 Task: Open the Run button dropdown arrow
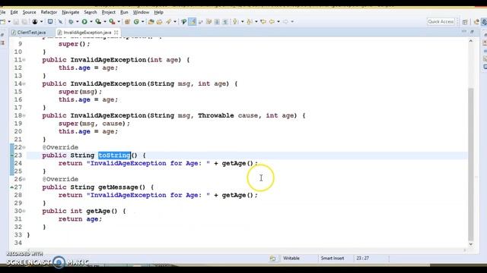click(91, 22)
